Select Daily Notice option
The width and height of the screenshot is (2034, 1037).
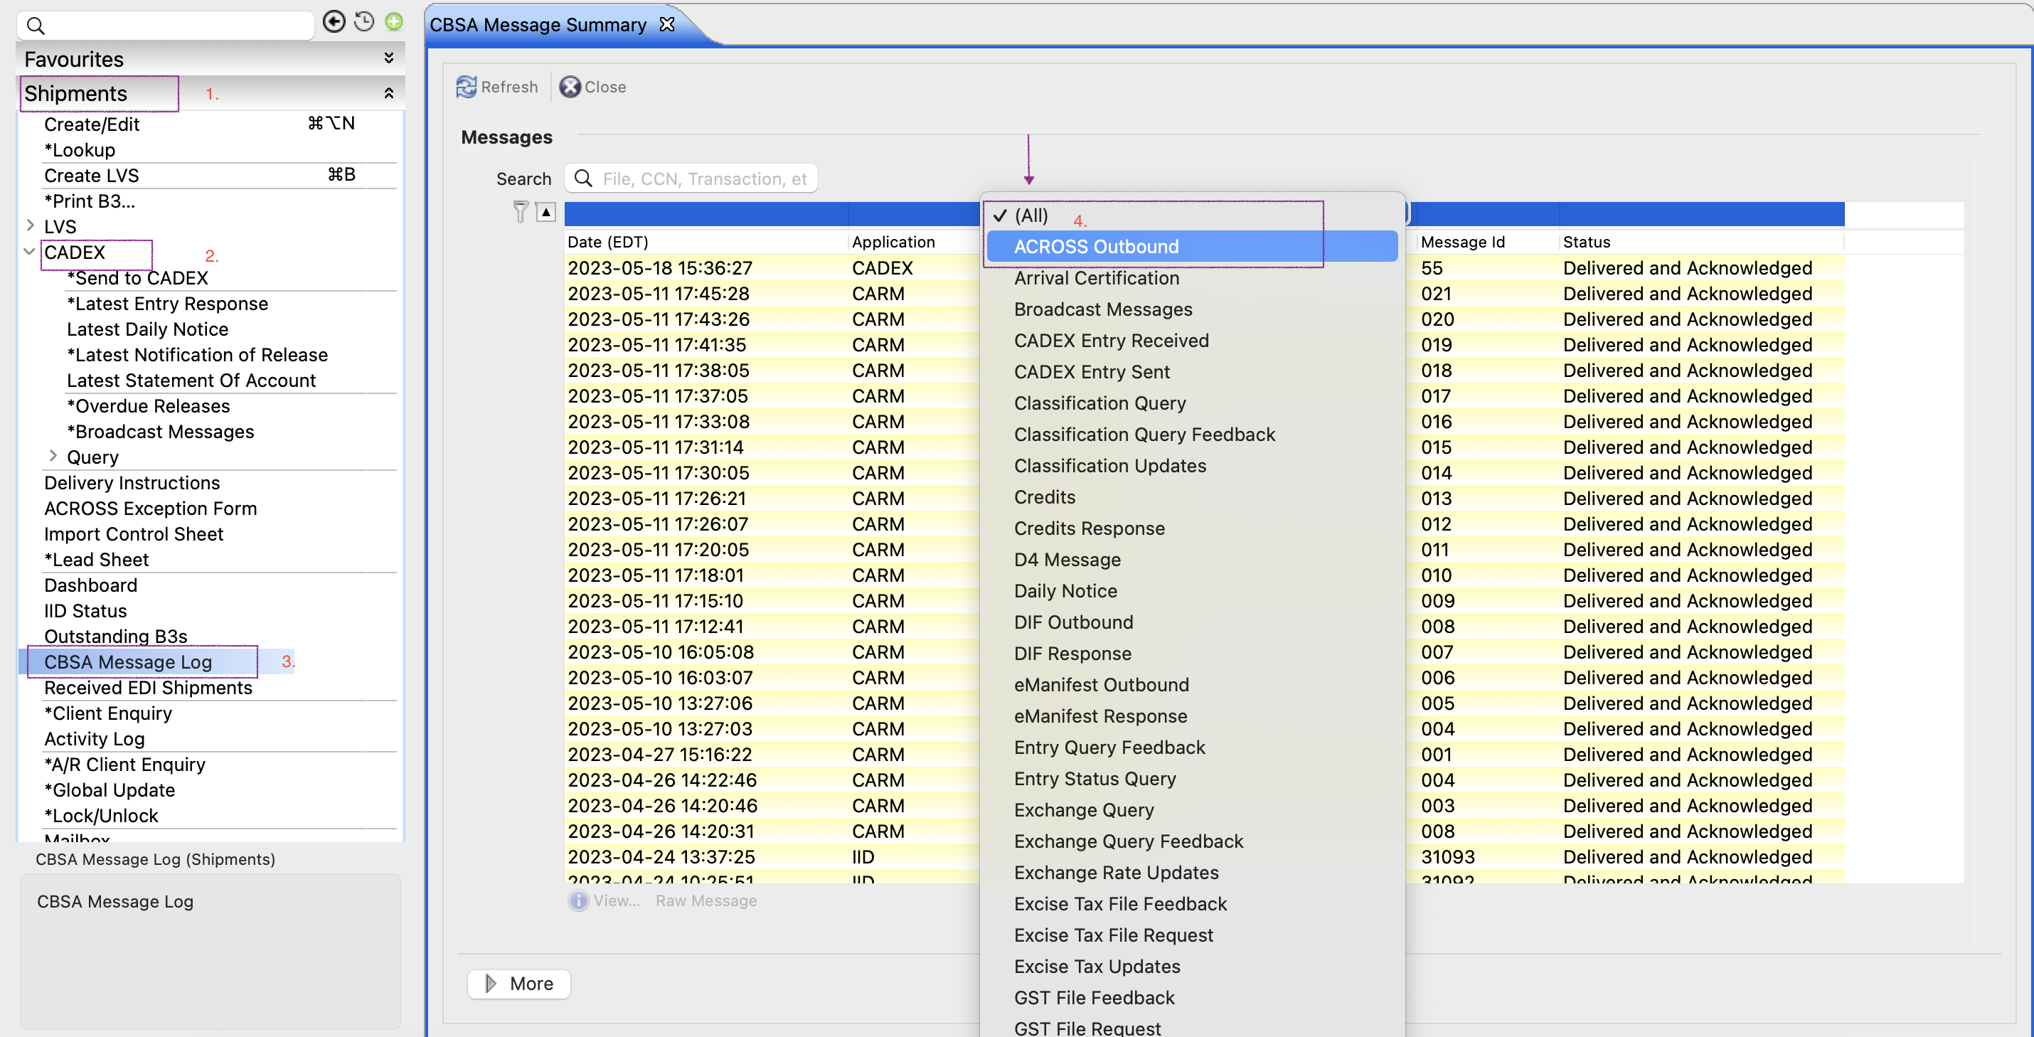point(1065,591)
